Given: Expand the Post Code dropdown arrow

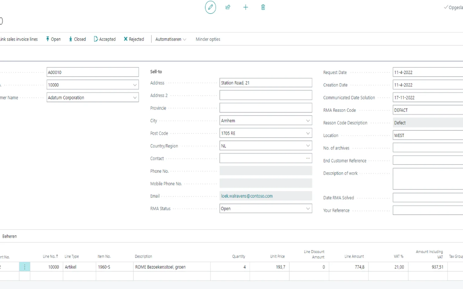Looking at the screenshot, I should click(308, 133).
